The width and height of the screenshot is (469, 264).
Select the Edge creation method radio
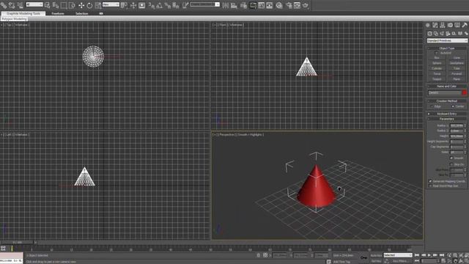tap(432, 106)
